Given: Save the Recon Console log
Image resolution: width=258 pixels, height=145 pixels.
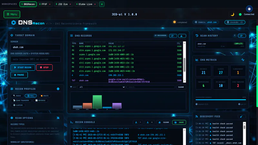Looking at the screenshot, I should point(179,122).
